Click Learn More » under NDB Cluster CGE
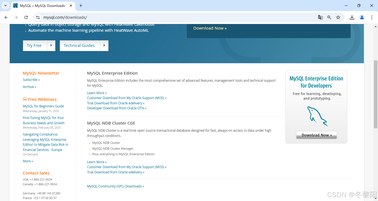 (97, 162)
